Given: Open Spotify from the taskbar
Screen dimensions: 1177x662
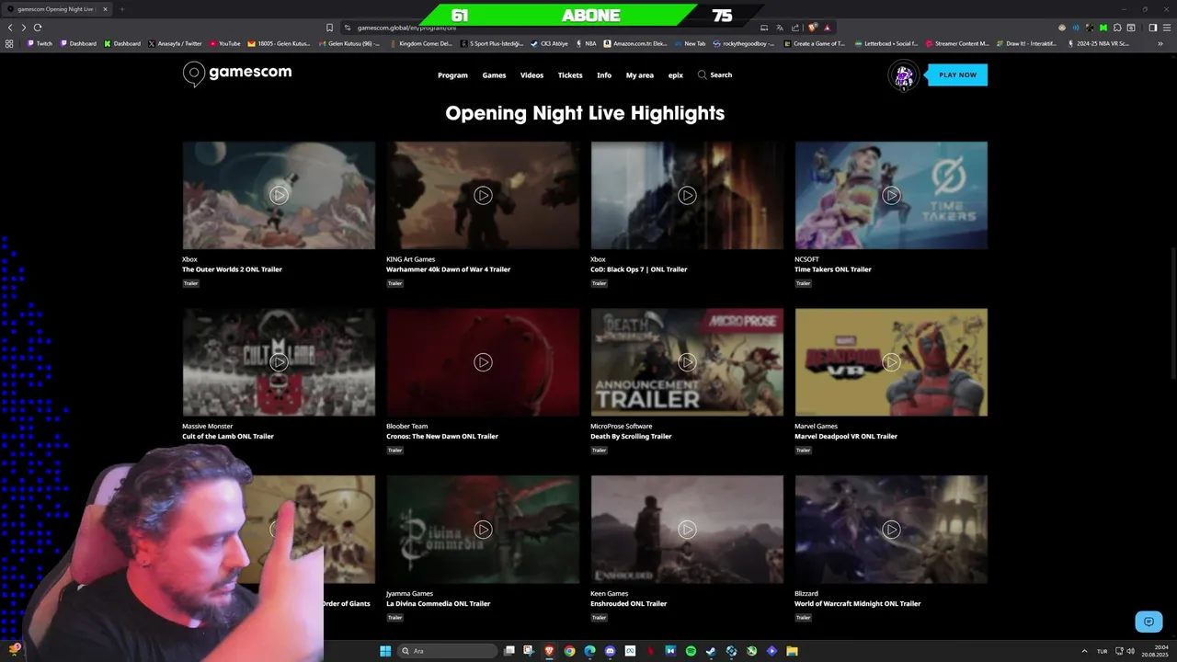Looking at the screenshot, I should [x=691, y=651].
